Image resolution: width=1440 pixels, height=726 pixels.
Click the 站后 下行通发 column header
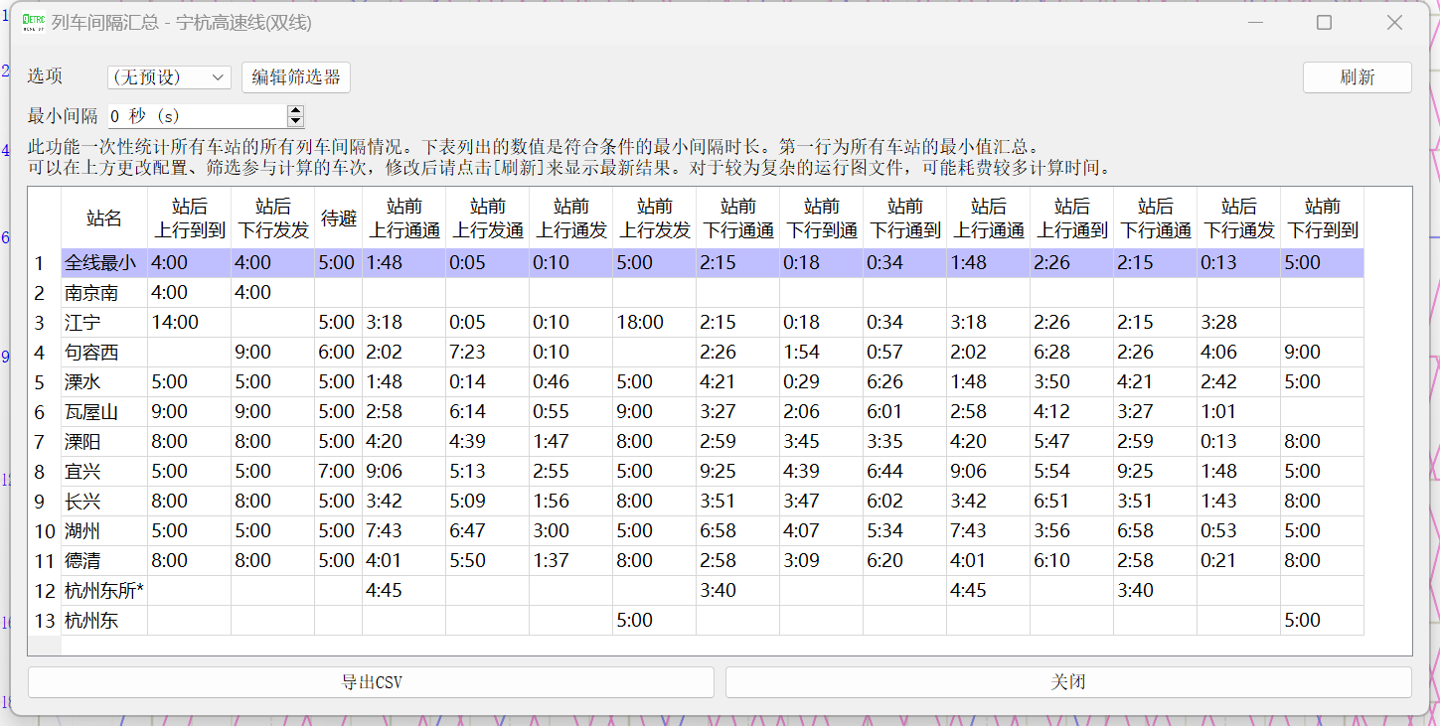[1239, 218]
